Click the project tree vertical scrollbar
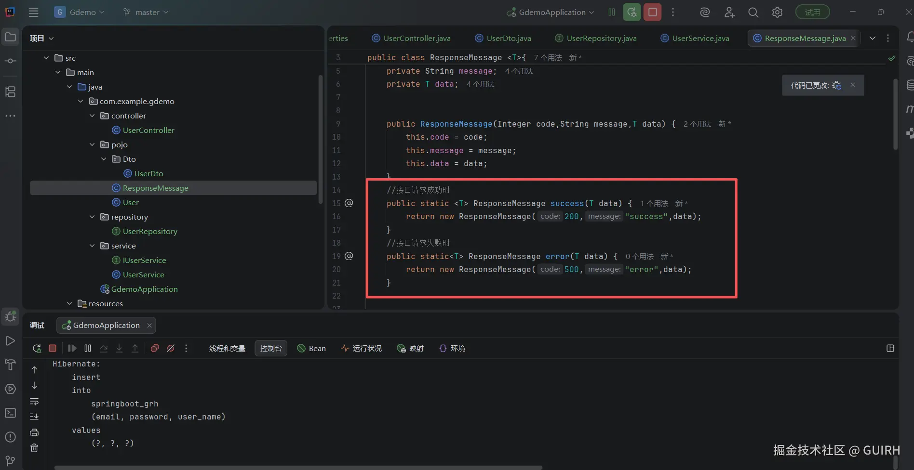Image resolution: width=914 pixels, height=470 pixels. pyautogui.click(x=321, y=139)
